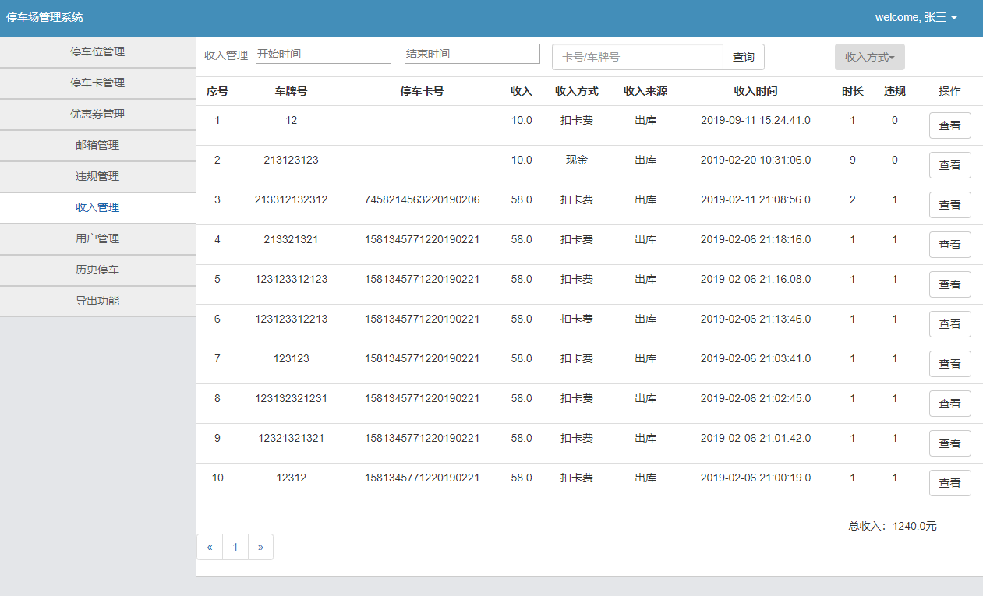Open the 开始时间 date picker field
Viewport: 983px width, 596px height.
click(x=323, y=53)
